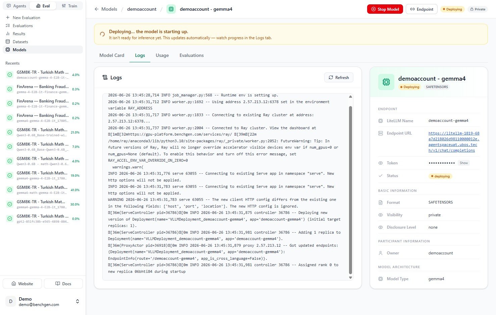This screenshot has width=496, height=315.
Task: Click the plus icon beside New Evaluation
Action: click(8, 17)
